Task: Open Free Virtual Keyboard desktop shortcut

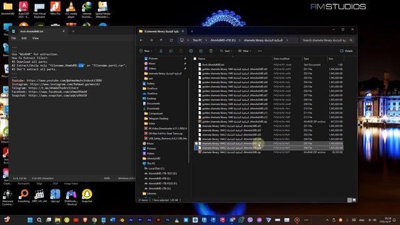Action: tap(39, 10)
